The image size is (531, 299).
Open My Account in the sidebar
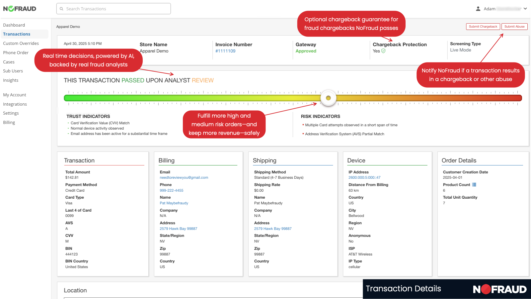point(15,95)
